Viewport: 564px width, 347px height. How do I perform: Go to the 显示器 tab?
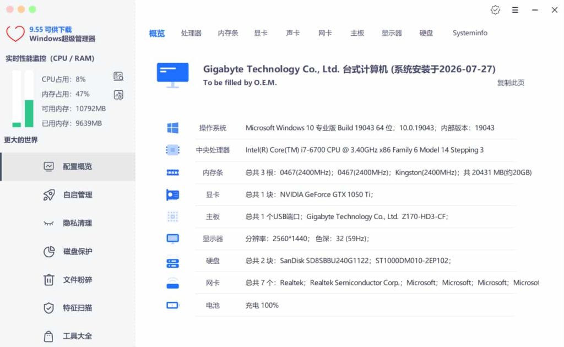tap(392, 33)
